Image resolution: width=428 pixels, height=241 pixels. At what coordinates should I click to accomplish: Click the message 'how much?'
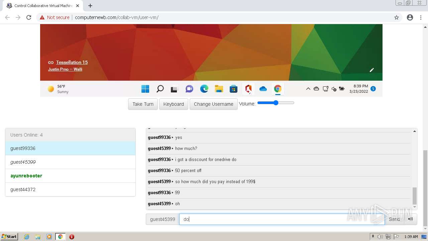(186, 148)
